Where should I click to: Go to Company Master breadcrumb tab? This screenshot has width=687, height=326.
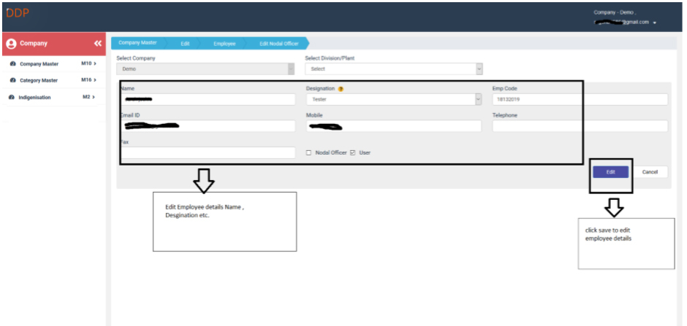(x=138, y=44)
